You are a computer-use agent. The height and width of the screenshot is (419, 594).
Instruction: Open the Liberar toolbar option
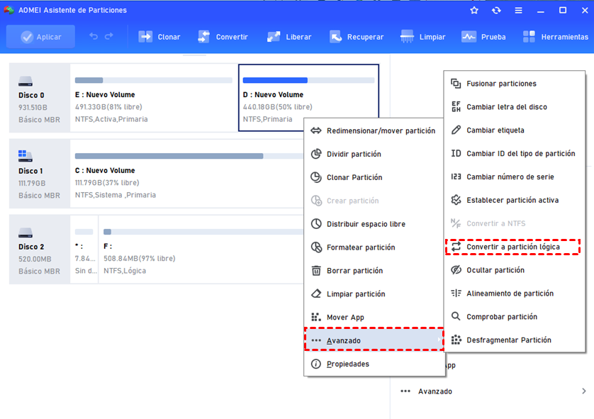(289, 37)
